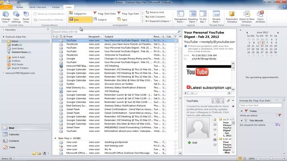Switch to the Home tab
The height and width of the screenshot is (161, 287).
(20, 7)
